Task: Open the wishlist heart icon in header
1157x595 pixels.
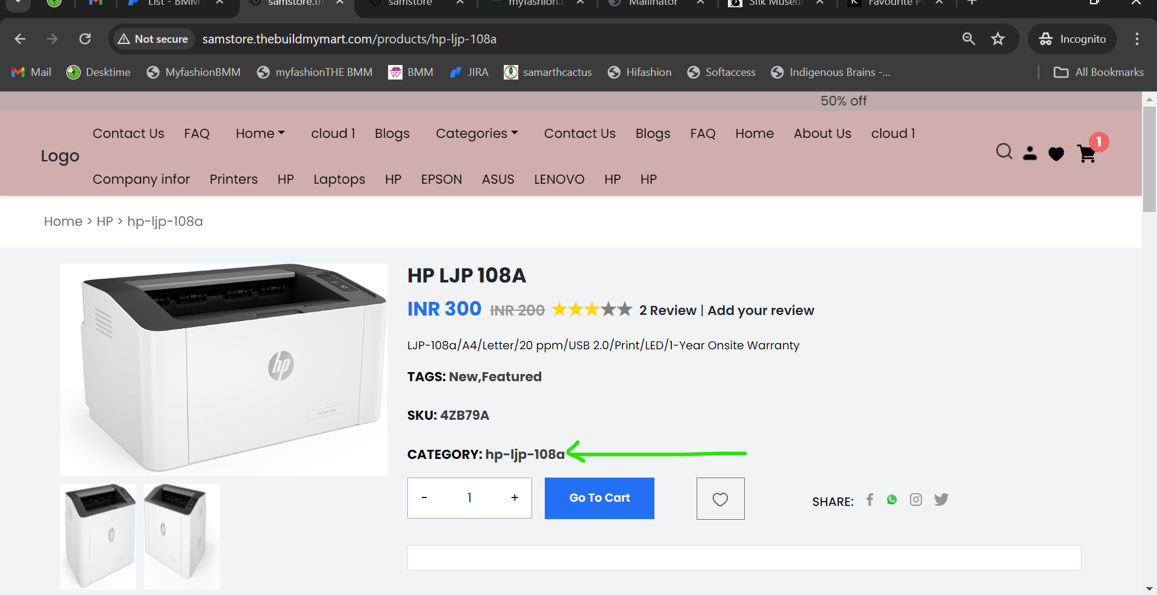Action: (x=1056, y=154)
